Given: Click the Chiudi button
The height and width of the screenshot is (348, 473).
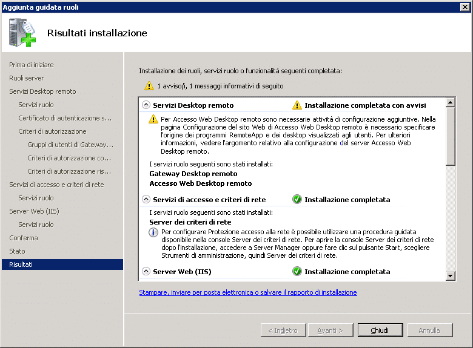Looking at the screenshot, I should (x=380, y=330).
